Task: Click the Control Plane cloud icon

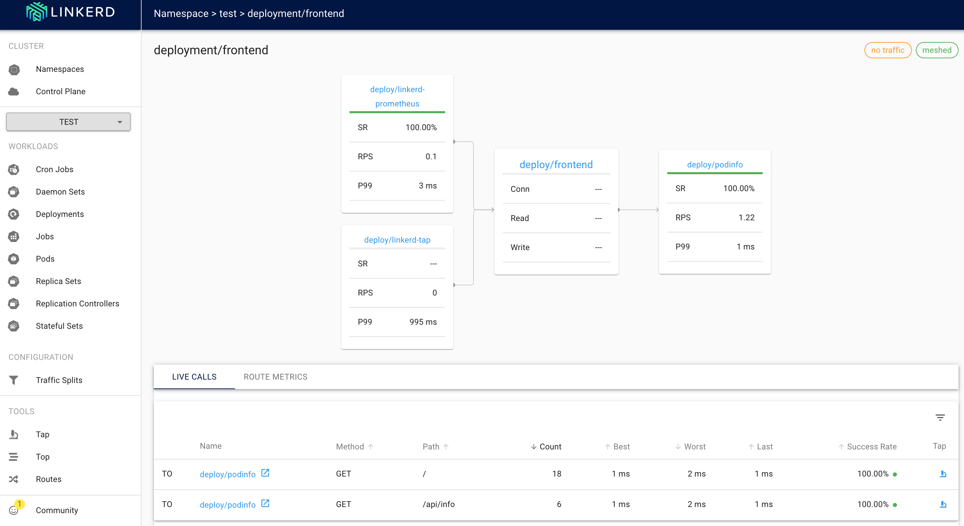Action: click(x=14, y=92)
